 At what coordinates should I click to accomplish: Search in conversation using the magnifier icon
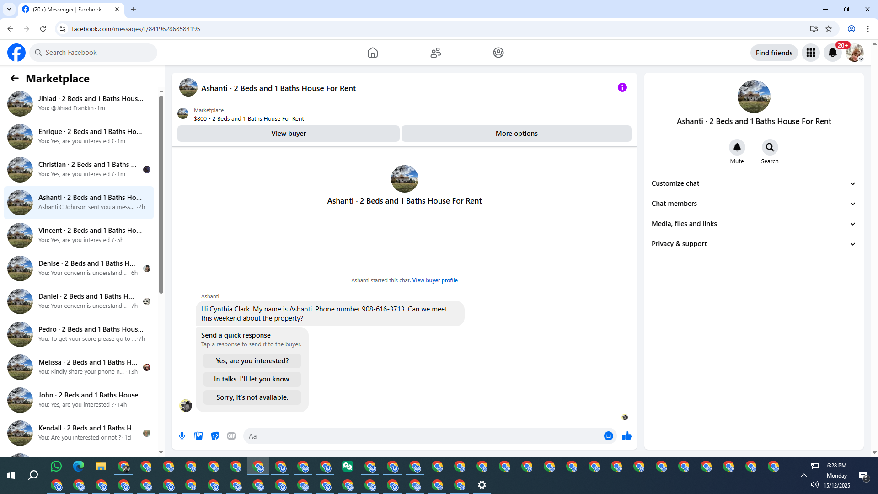pos(770,147)
